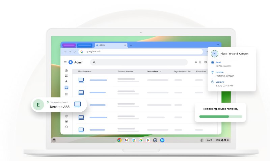This screenshot has width=270, height=161.
Task: Close the Admin tab with its X
Action: (125, 45)
